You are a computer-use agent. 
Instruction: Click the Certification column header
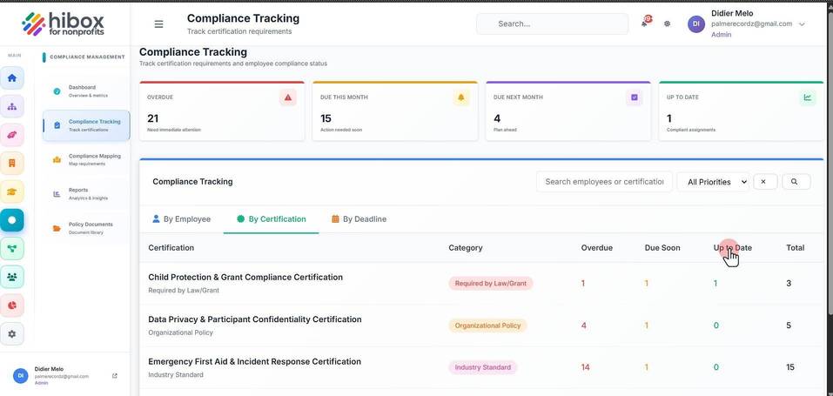pyautogui.click(x=171, y=248)
